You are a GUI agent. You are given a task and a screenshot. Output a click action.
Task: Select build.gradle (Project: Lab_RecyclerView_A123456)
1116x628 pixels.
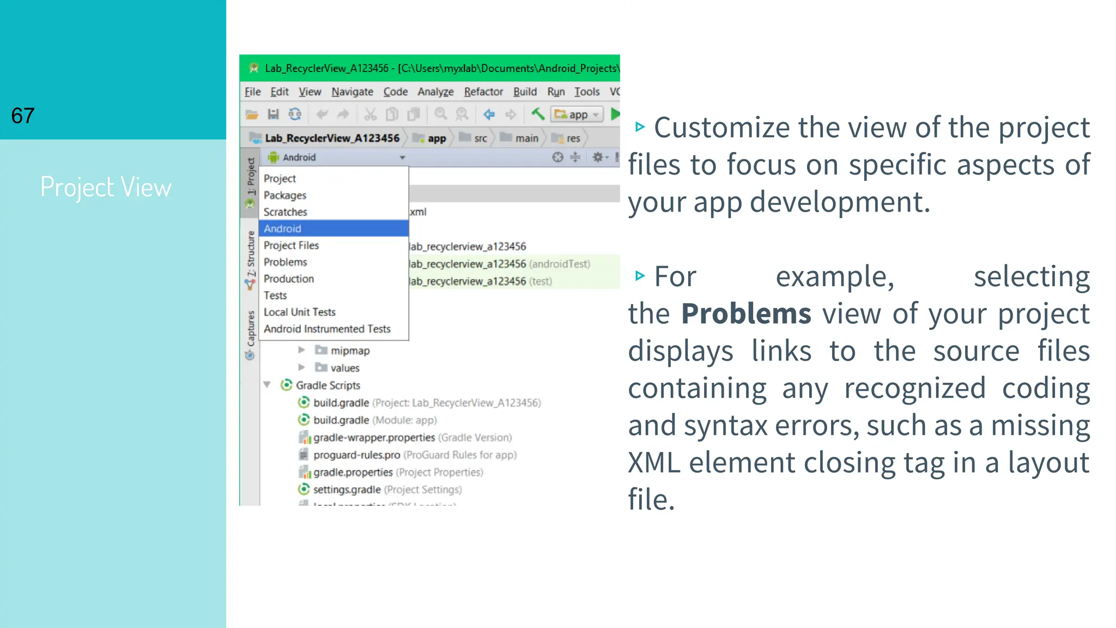(x=420, y=402)
